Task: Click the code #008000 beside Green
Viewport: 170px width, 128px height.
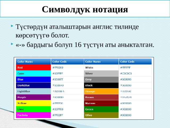Action: pyautogui.click(x=126, y=109)
